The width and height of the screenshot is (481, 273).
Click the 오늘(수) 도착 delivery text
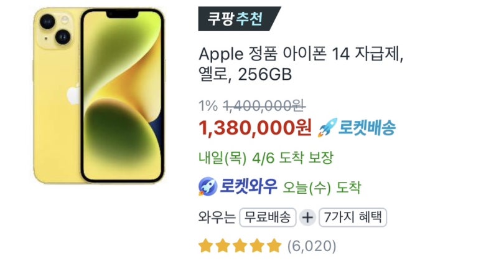click(322, 187)
